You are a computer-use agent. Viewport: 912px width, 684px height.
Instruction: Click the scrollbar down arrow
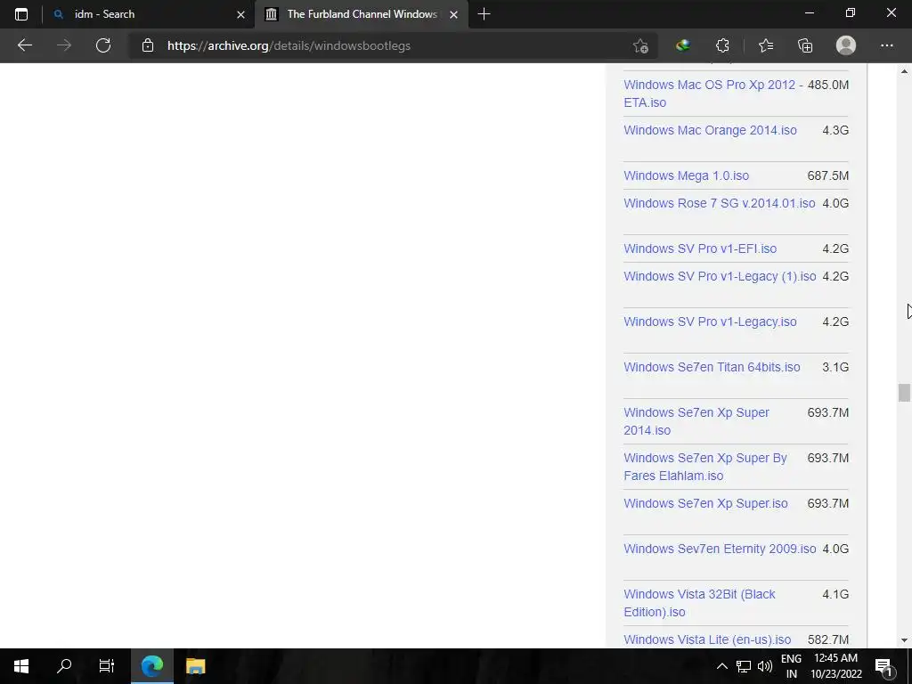[x=904, y=639]
